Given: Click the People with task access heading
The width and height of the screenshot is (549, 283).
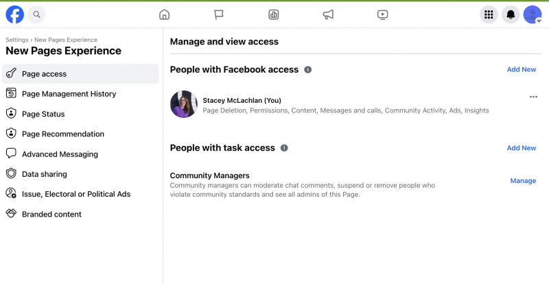Looking at the screenshot, I should click(x=222, y=147).
